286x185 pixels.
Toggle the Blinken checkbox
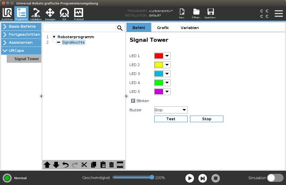(133, 101)
